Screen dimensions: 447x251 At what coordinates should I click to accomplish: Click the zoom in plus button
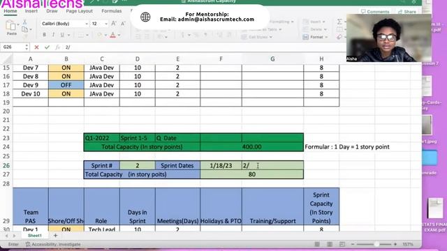[395, 244]
